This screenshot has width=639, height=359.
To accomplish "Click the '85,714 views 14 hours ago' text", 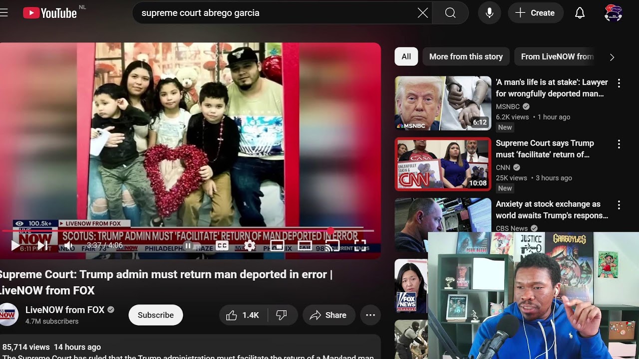I will pos(51,347).
